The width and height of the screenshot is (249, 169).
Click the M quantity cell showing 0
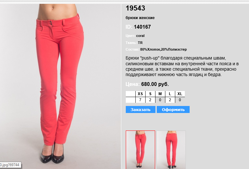point(160,100)
